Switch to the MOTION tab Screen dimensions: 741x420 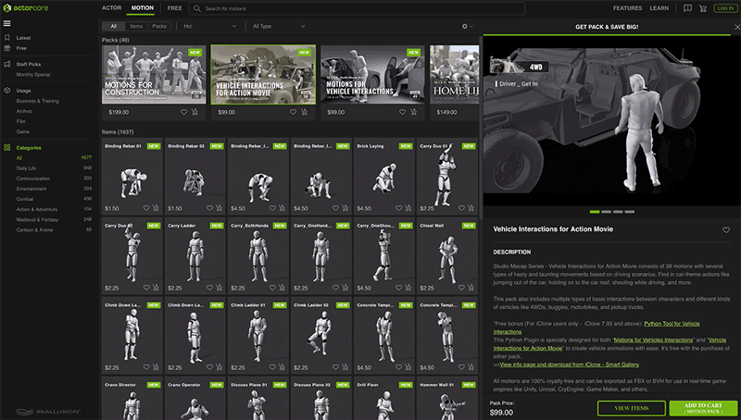click(143, 8)
